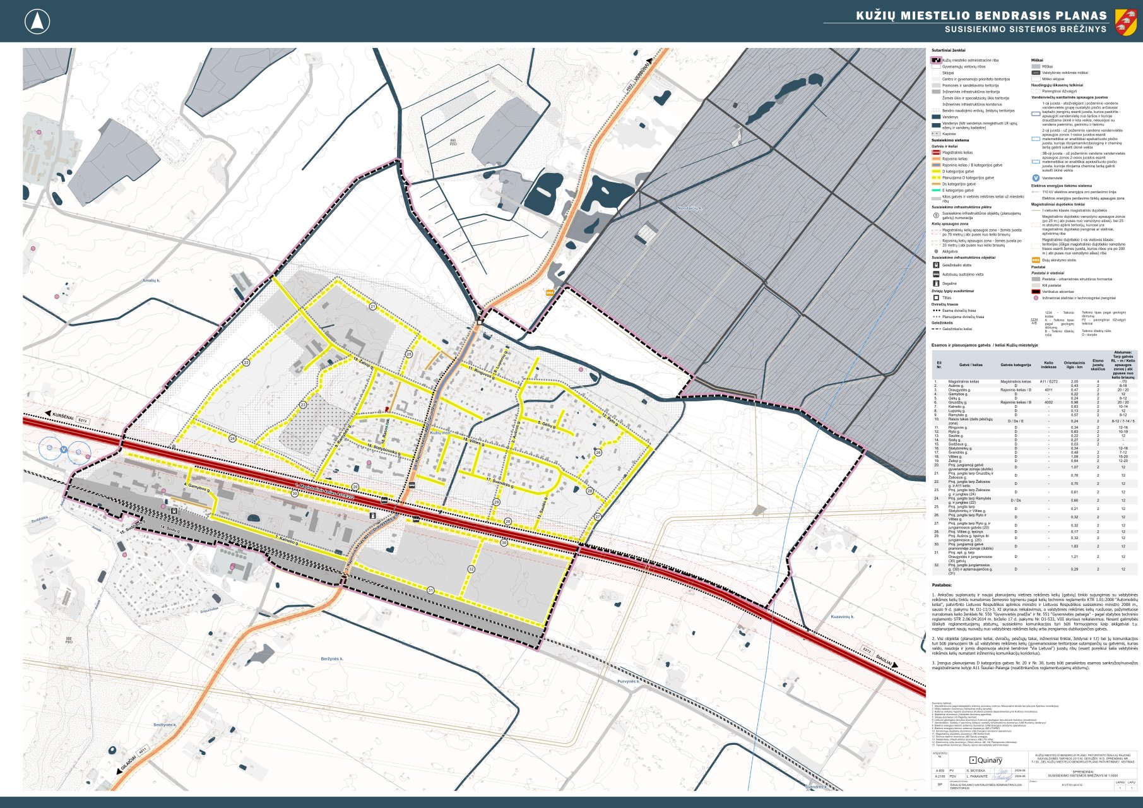
Task: Click the Kužių administrative boundary legend symbol
Action: 936,61
